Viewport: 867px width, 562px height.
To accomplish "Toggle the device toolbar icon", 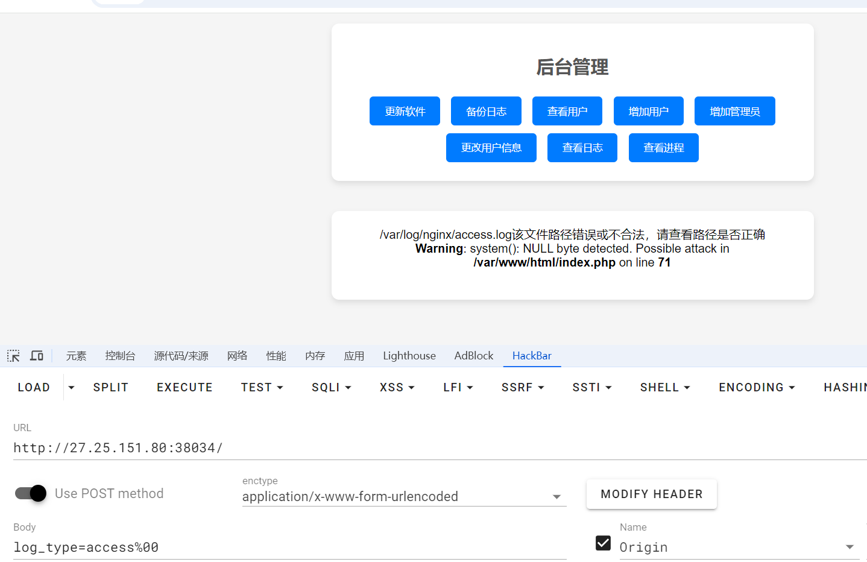I will coord(37,356).
